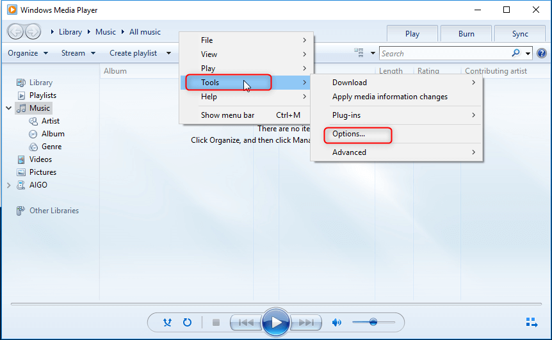Click the search magnifier icon
552x340 pixels.
515,53
